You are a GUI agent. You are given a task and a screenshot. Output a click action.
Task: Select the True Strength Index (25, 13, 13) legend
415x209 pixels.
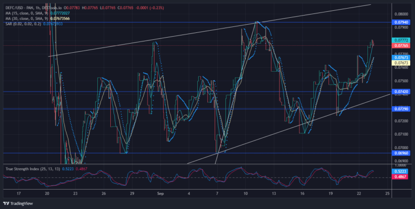click(33, 169)
